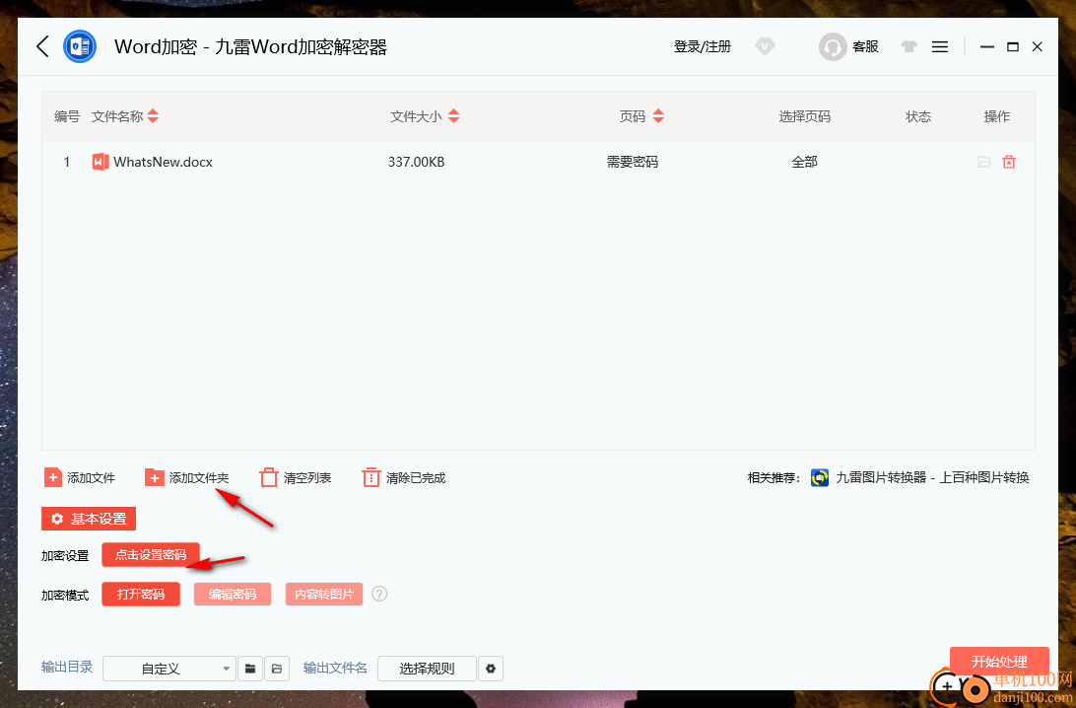Sort by file size arrows
The width and height of the screenshot is (1076, 708).
pos(453,116)
